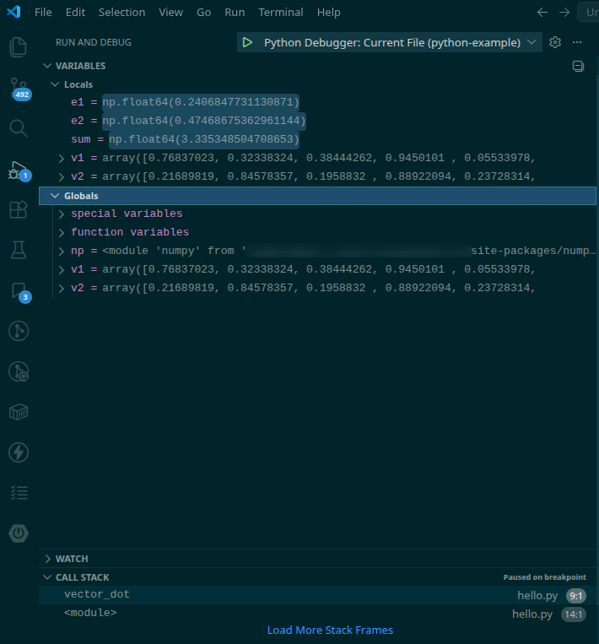Open the Search view icon

coord(18,128)
